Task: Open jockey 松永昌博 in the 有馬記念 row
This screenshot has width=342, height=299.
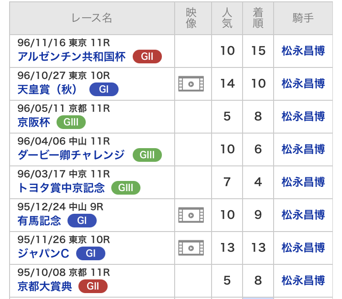Action: (x=303, y=215)
